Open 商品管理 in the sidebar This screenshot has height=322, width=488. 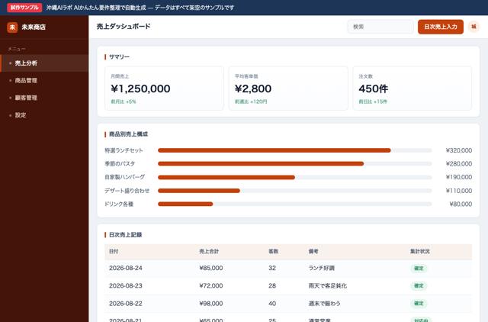pyautogui.click(x=44, y=80)
